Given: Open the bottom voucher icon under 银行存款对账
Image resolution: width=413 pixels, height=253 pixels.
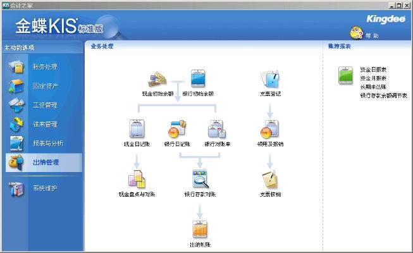Looking at the screenshot, I should tap(199, 229).
